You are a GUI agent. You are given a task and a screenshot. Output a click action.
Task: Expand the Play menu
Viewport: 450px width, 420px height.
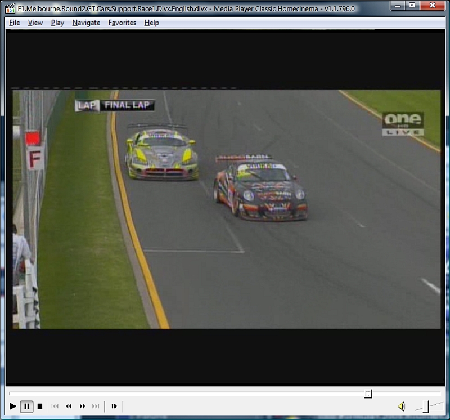pos(57,23)
